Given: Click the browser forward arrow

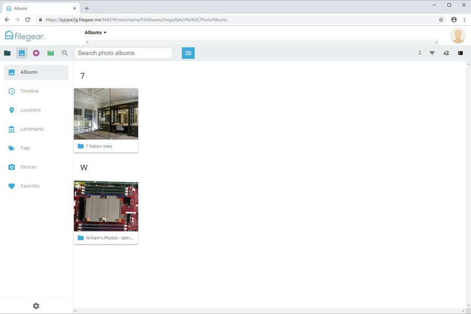Looking at the screenshot, I should pos(17,19).
